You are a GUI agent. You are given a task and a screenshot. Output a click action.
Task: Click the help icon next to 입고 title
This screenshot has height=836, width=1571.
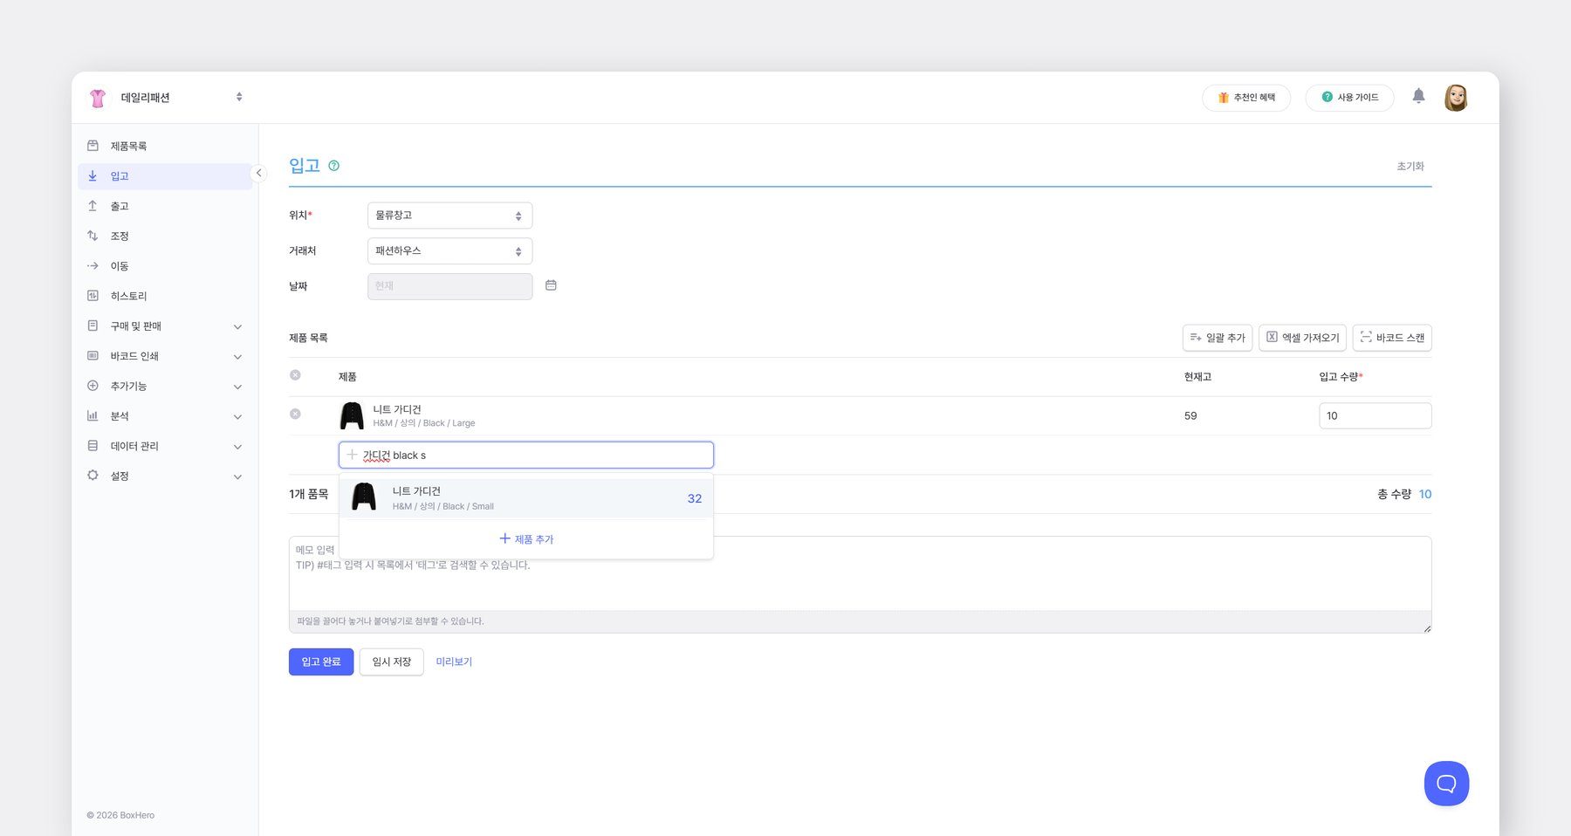click(x=333, y=166)
